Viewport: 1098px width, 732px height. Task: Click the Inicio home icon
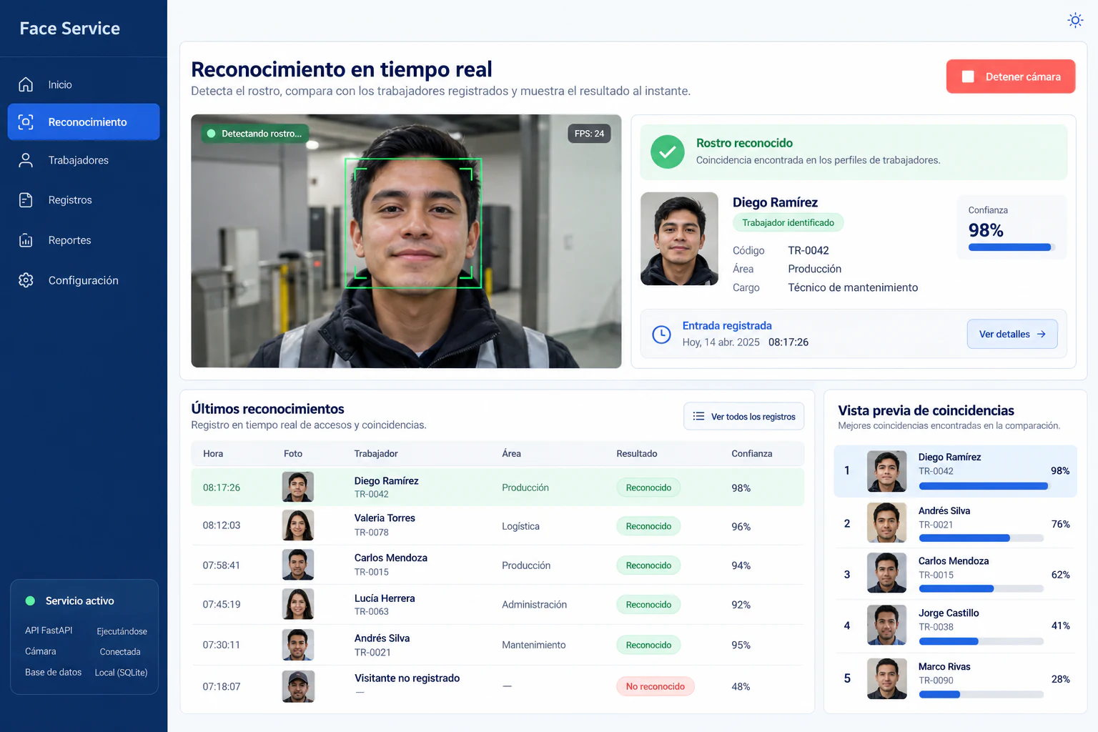coord(26,84)
